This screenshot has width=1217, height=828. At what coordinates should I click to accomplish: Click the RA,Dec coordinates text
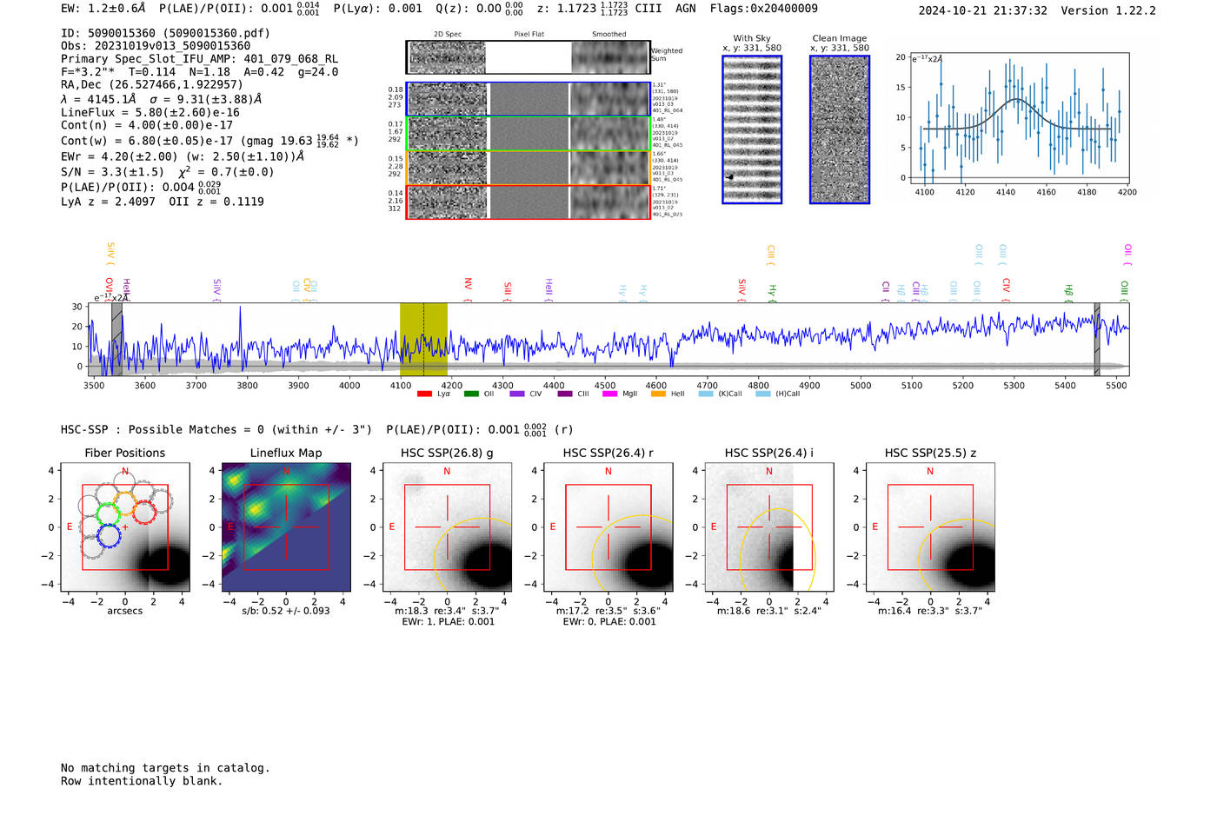coord(151,84)
